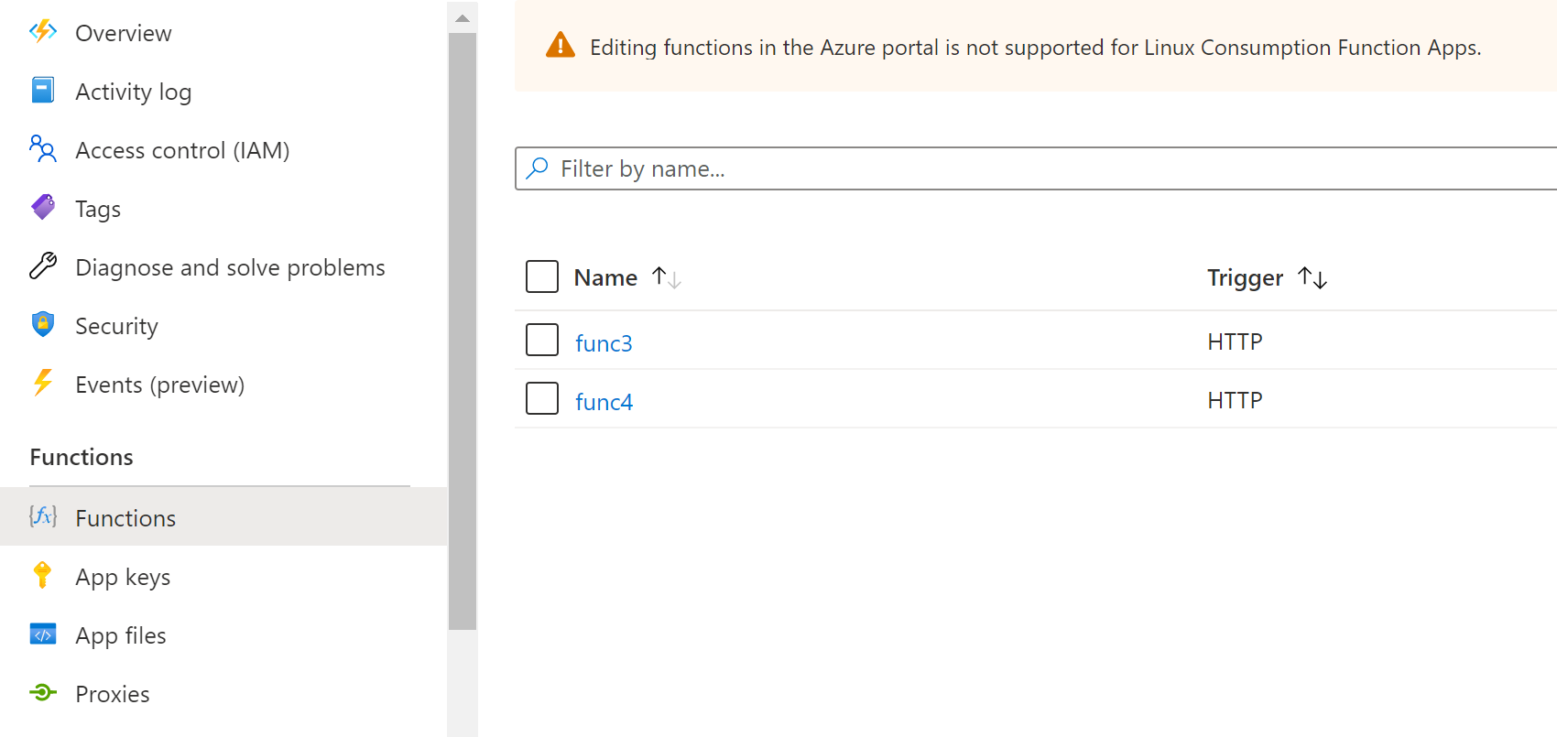Open App keys via the key icon
The height and width of the screenshot is (737, 1557).
pos(42,576)
